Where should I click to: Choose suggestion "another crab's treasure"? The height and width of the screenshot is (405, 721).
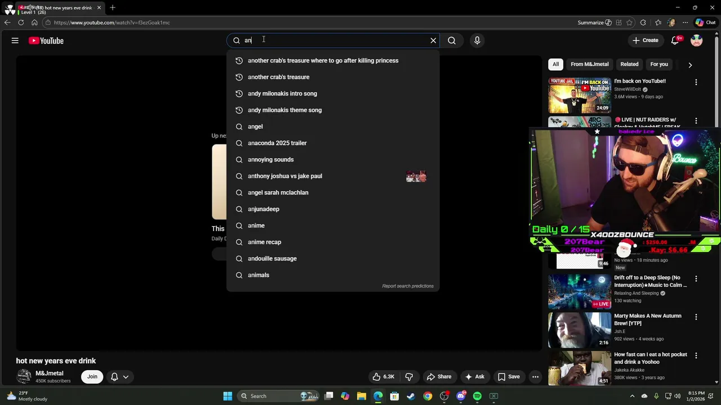coord(332,77)
